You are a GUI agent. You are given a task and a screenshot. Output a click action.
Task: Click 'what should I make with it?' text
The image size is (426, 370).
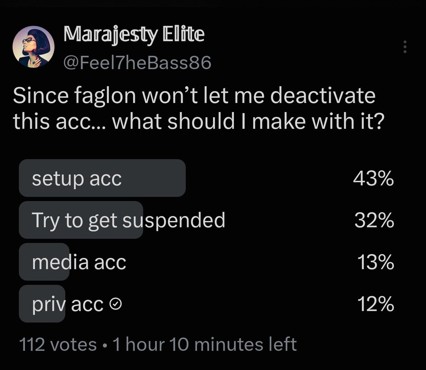coord(248,121)
